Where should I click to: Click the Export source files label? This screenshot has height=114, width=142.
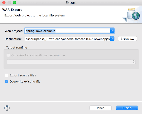coord(23,75)
